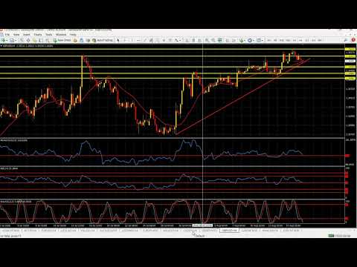Select the H1 timeframe button
This screenshot has height=267, width=357.
point(295,40)
